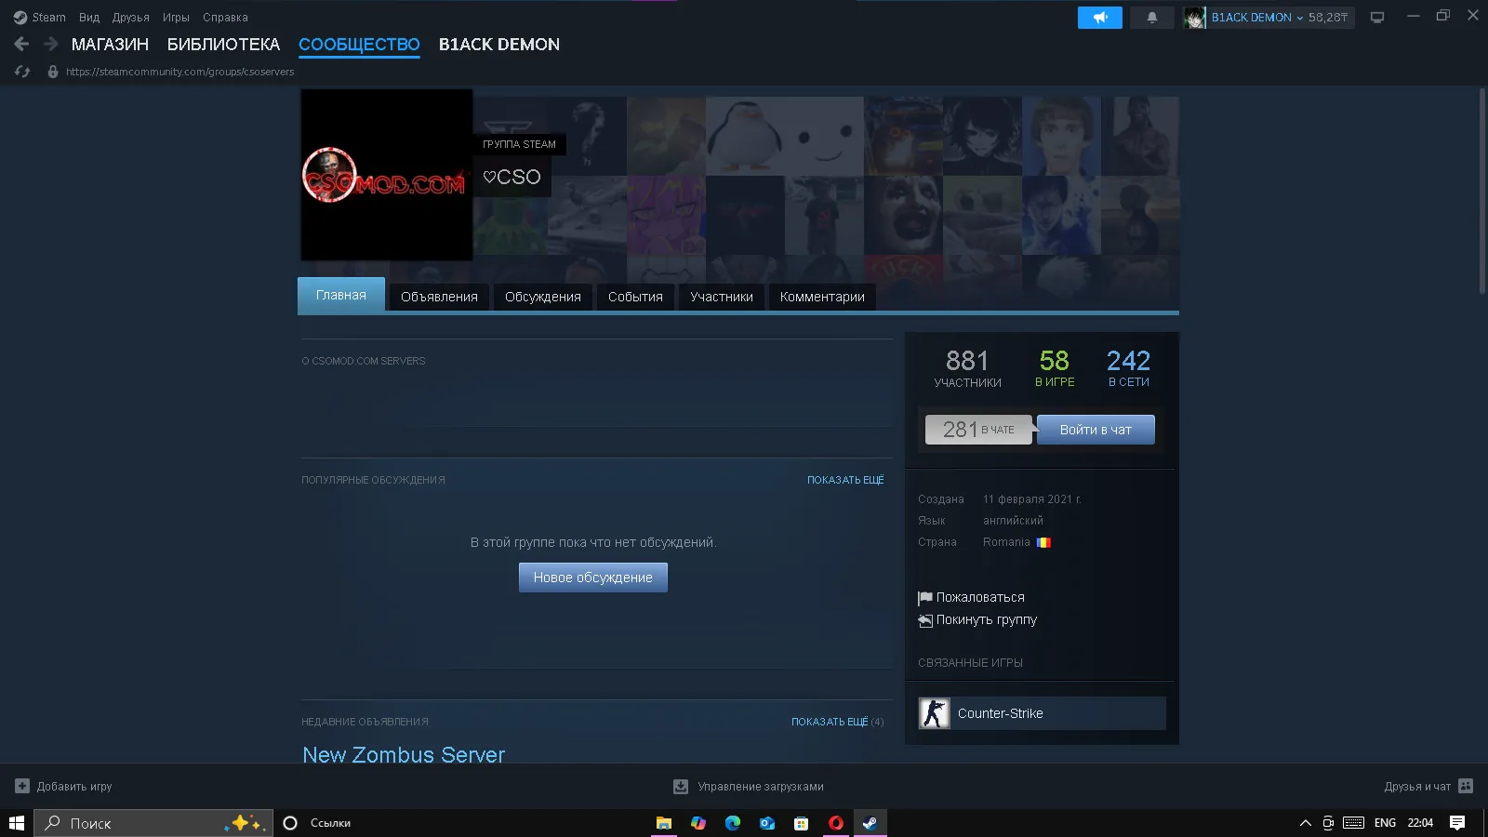The height and width of the screenshot is (837, 1488).
Task: Click the Добавить игру label
Action: (x=74, y=786)
